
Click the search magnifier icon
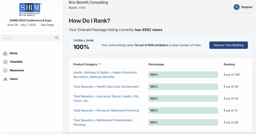[57, 38]
